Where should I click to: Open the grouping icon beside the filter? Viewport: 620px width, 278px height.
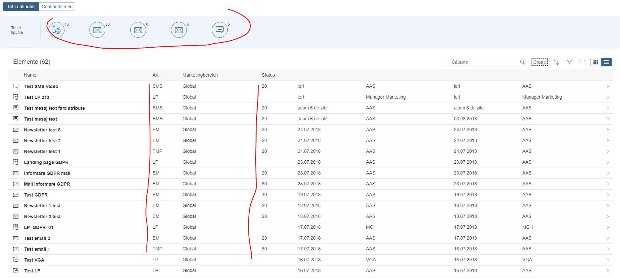tap(583, 62)
